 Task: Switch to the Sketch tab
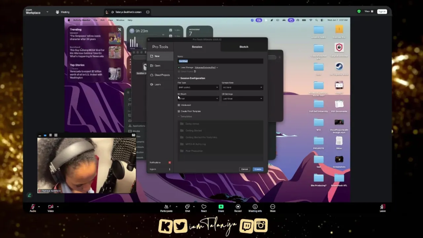click(244, 47)
